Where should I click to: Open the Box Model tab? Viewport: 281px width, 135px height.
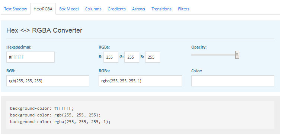(x=69, y=9)
